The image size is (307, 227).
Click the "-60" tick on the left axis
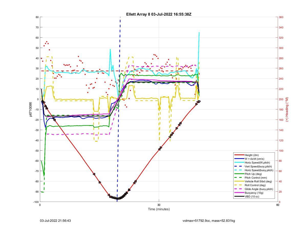click(37, 161)
